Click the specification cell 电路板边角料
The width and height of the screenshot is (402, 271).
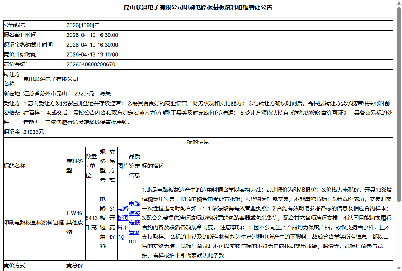pyautogui.click(x=104, y=223)
